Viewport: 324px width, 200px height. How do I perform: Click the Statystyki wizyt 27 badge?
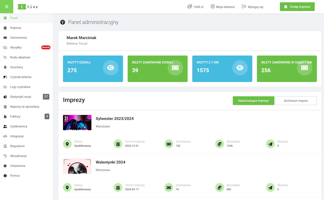pyautogui.click(x=46, y=97)
